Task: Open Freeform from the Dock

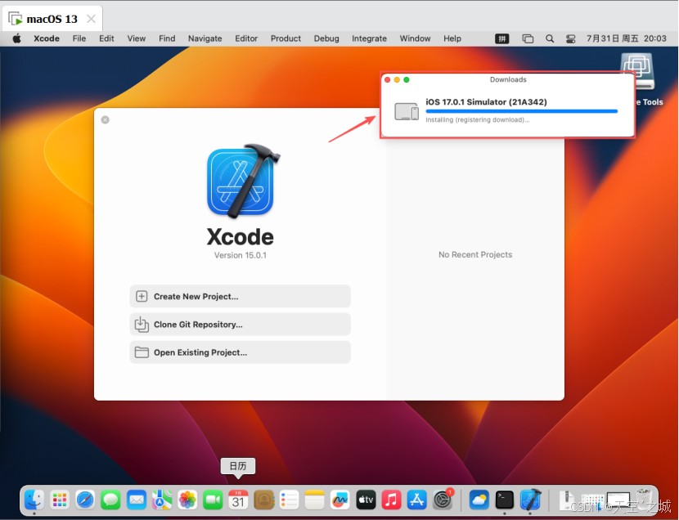Action: [x=340, y=500]
